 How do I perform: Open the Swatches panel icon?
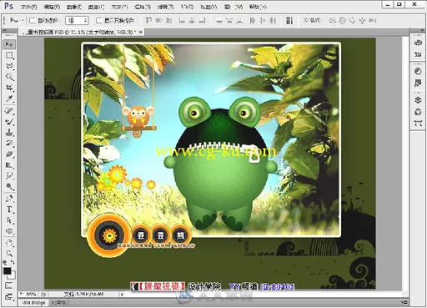(418, 54)
